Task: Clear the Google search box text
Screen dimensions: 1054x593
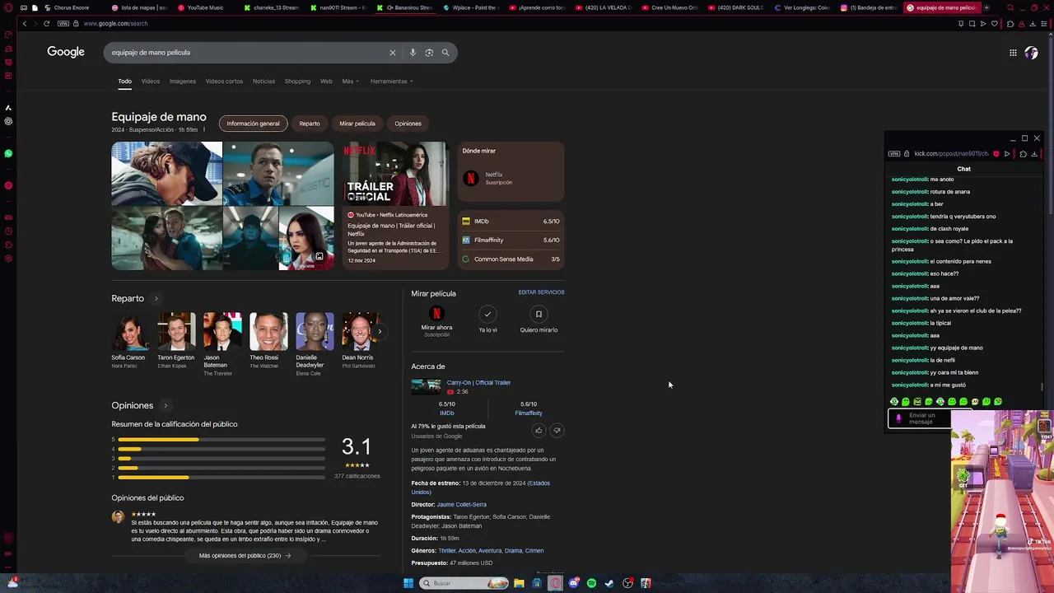Action: tap(393, 53)
